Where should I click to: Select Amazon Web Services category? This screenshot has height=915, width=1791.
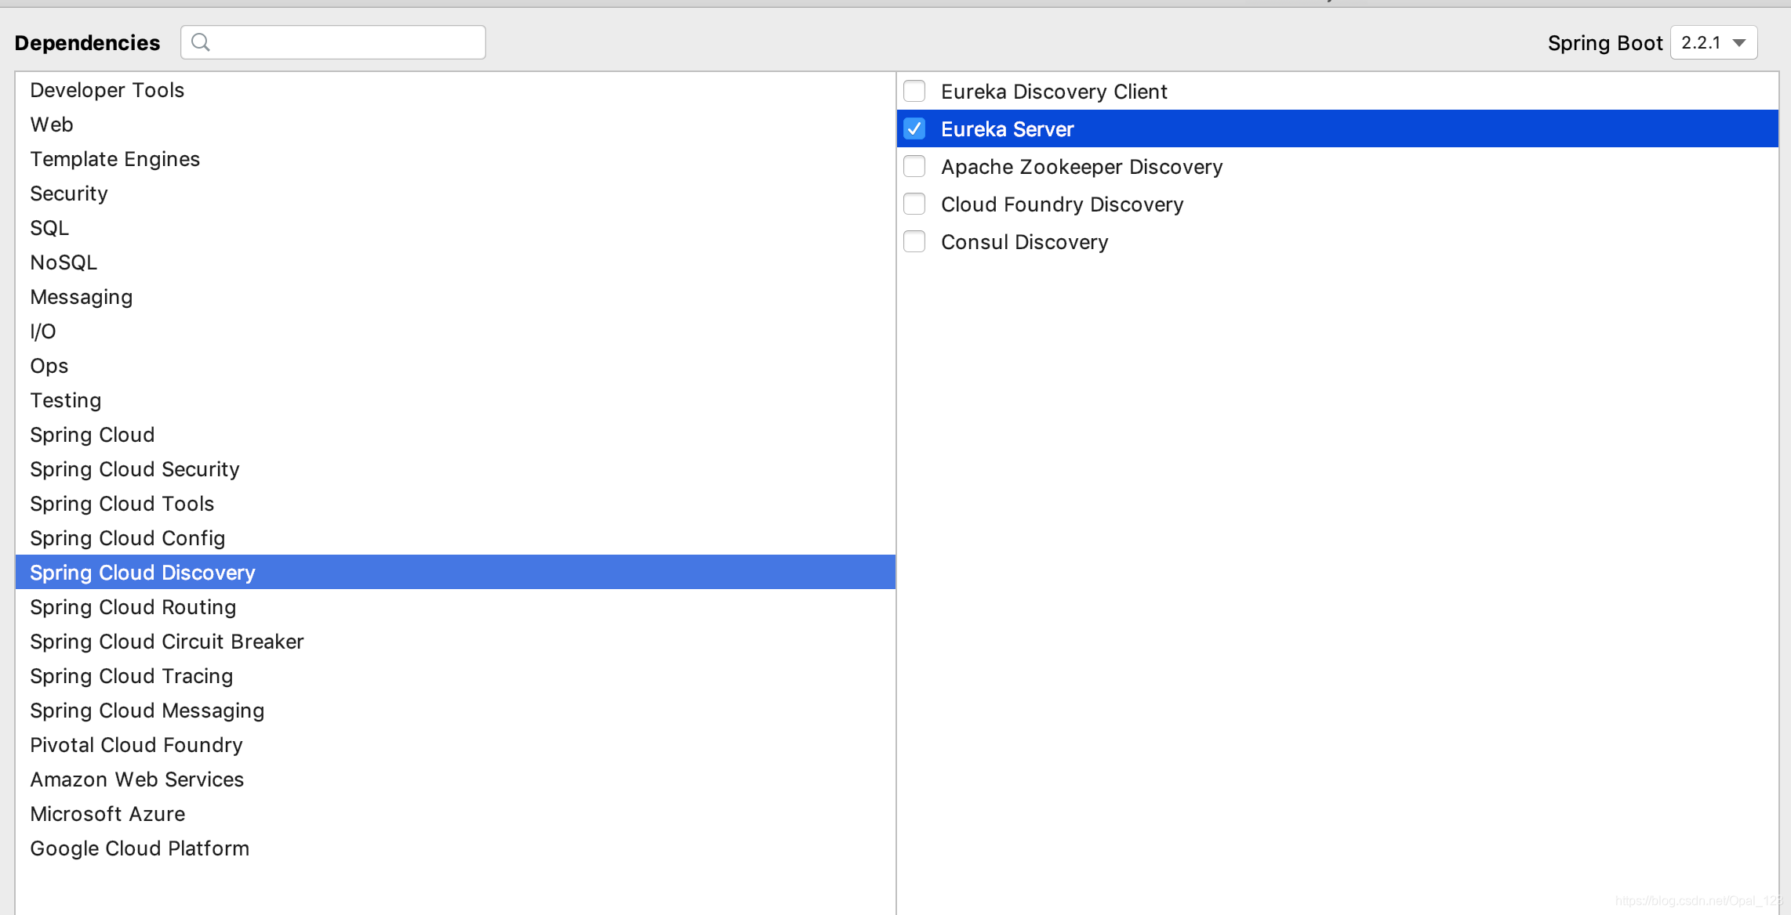click(x=136, y=779)
